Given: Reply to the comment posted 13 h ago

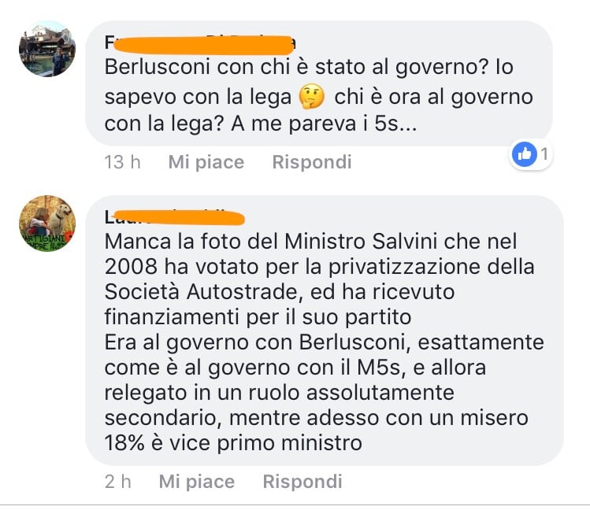Looking at the screenshot, I should (312, 162).
